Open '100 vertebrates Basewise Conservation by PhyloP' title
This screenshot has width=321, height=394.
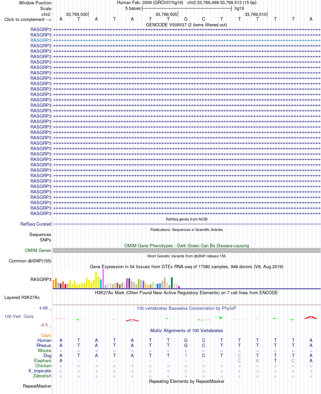(187, 308)
